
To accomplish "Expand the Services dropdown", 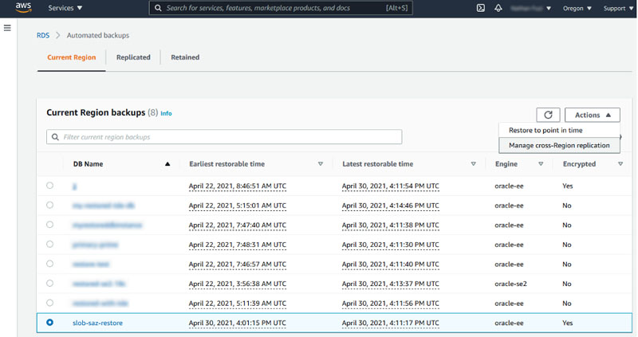I will [x=65, y=8].
